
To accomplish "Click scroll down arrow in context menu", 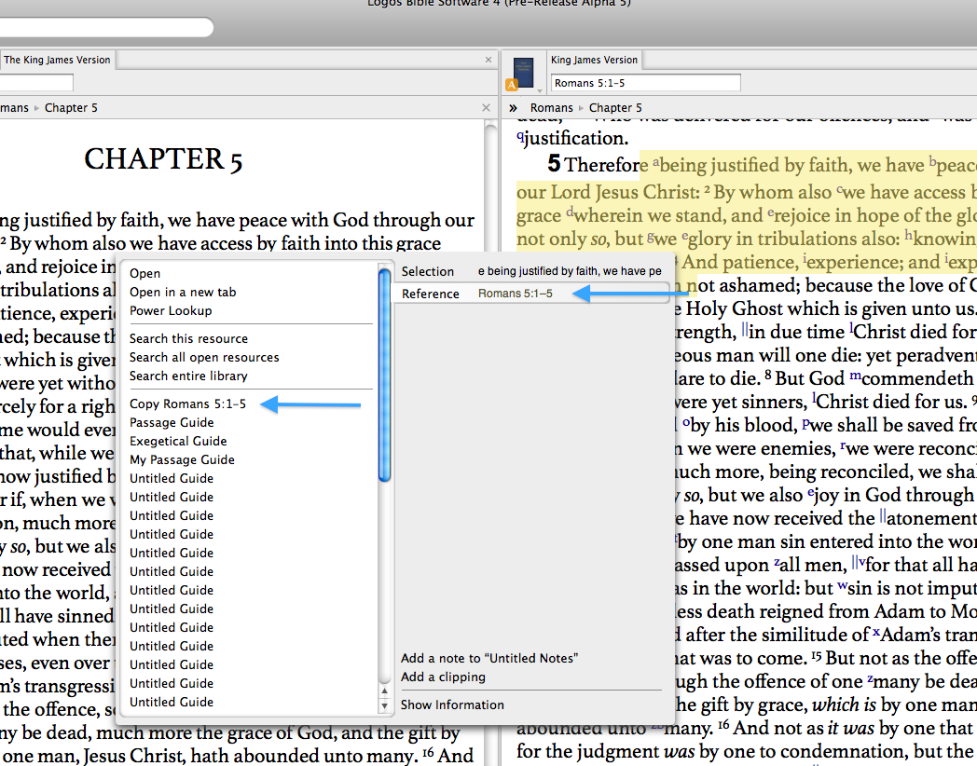I will coord(384,705).
